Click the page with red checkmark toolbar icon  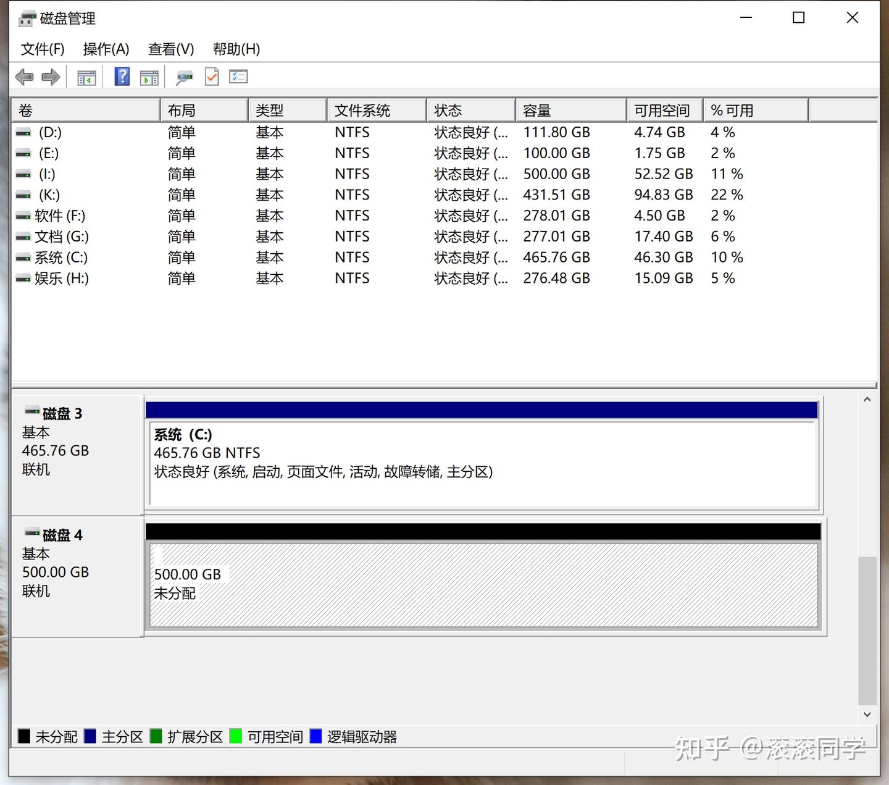click(212, 77)
